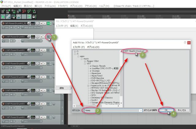Toggle item grouping toolbar button
Viewport: 196px width, 129px height.
(8, 17)
